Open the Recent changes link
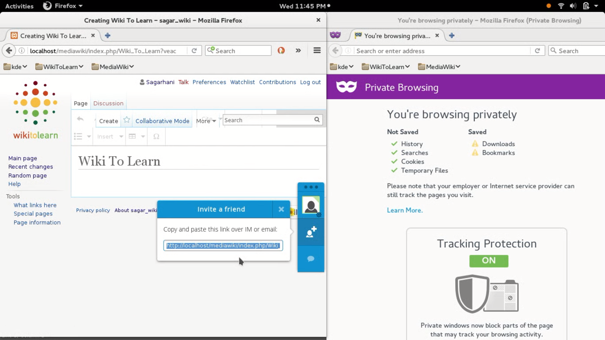The image size is (605, 340). click(30, 167)
